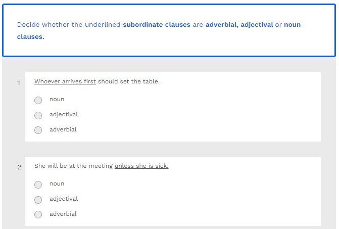
Task: Select noun radio button for question 2
Action: (38, 185)
